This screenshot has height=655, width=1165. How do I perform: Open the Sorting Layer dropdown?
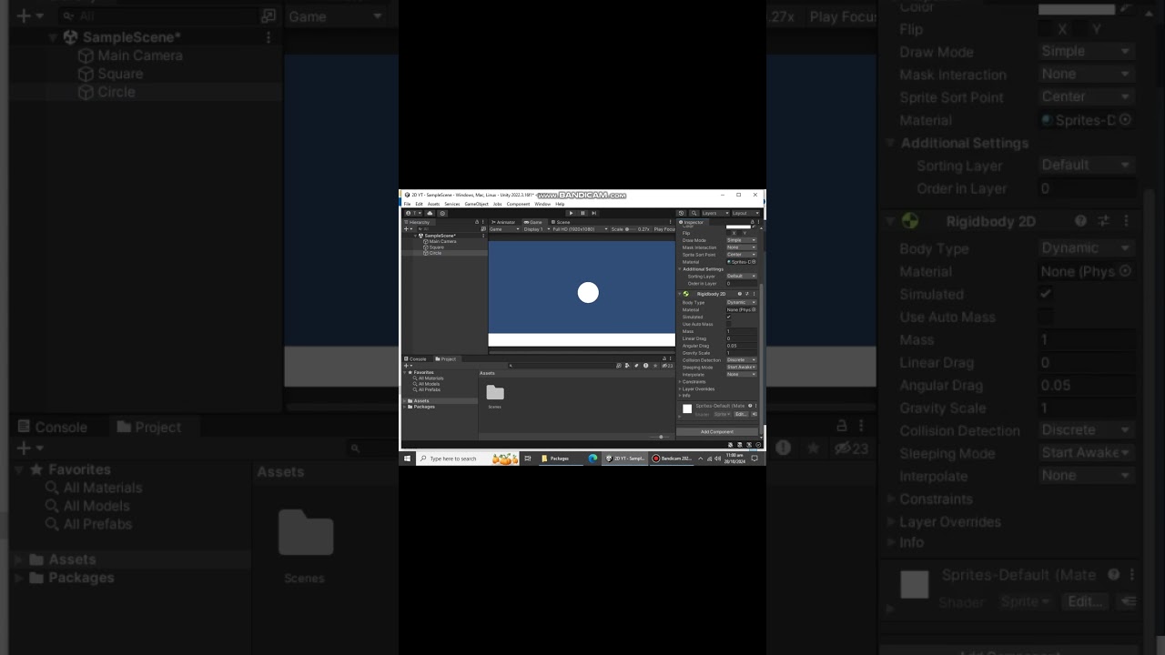click(742, 276)
